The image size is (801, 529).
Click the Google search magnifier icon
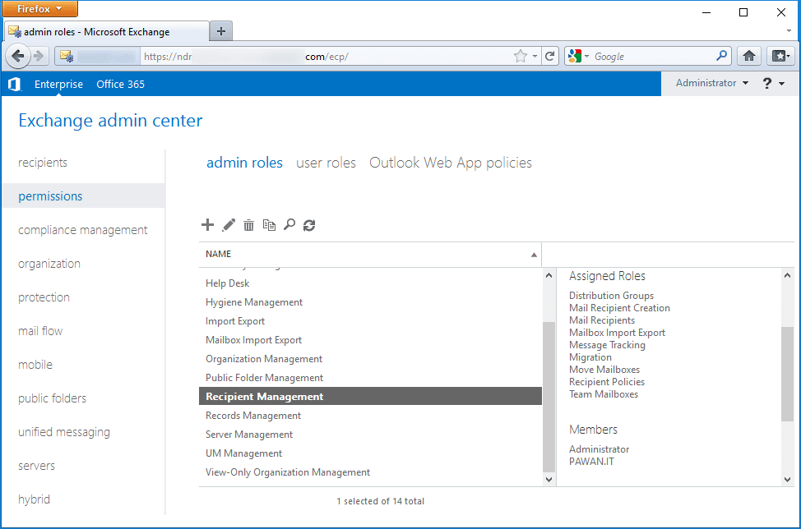coord(721,56)
